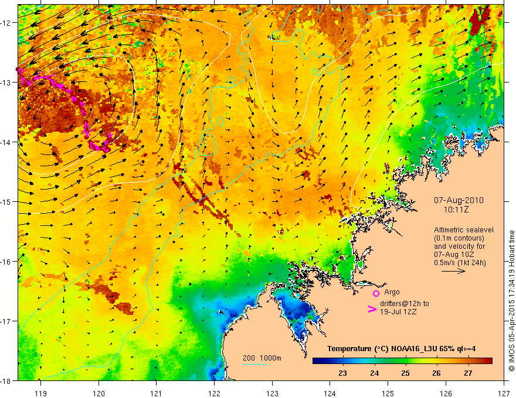Click colorbar tick label 24
This screenshot has width=516, height=398.
374,373
